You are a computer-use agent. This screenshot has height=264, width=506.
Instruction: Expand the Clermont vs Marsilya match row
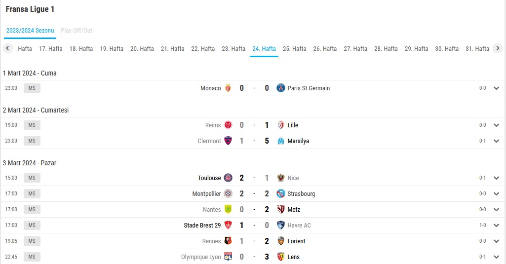(x=496, y=141)
